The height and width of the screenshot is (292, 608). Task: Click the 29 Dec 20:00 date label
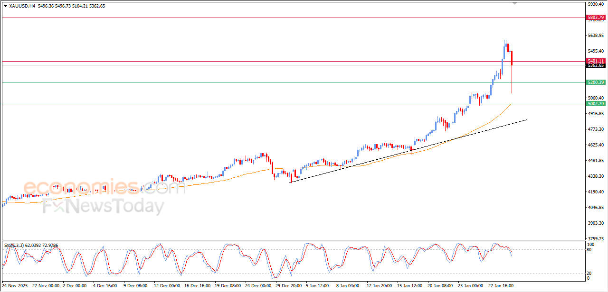click(288, 286)
